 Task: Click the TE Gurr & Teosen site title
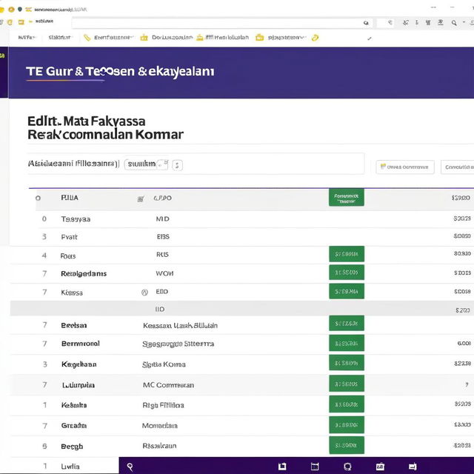tap(120, 71)
